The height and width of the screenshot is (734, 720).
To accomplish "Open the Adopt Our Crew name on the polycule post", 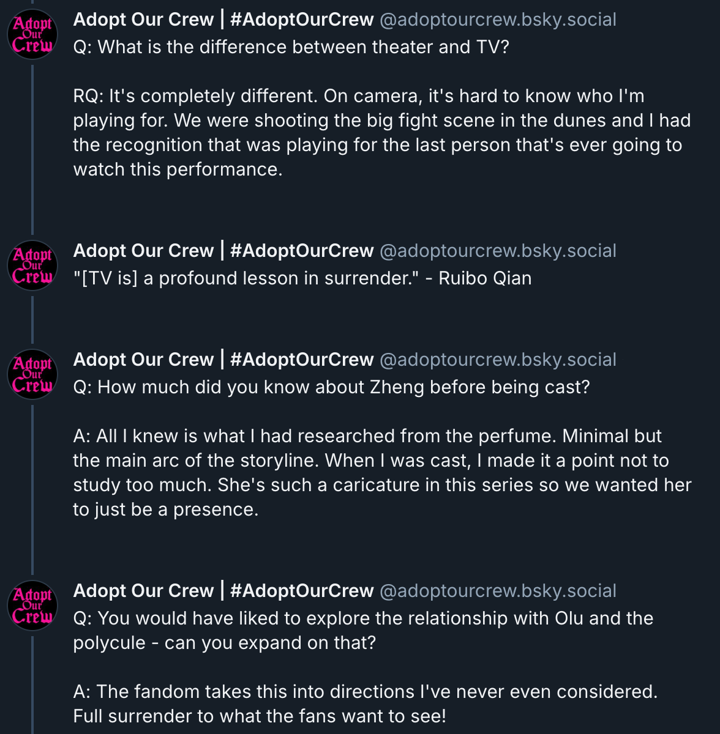I will 143,591.
